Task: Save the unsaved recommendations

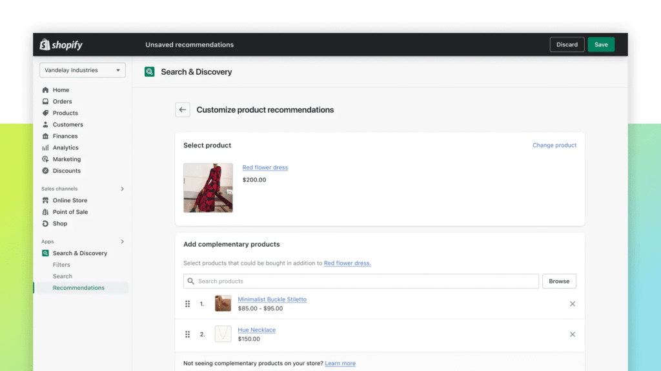Action: click(x=601, y=44)
